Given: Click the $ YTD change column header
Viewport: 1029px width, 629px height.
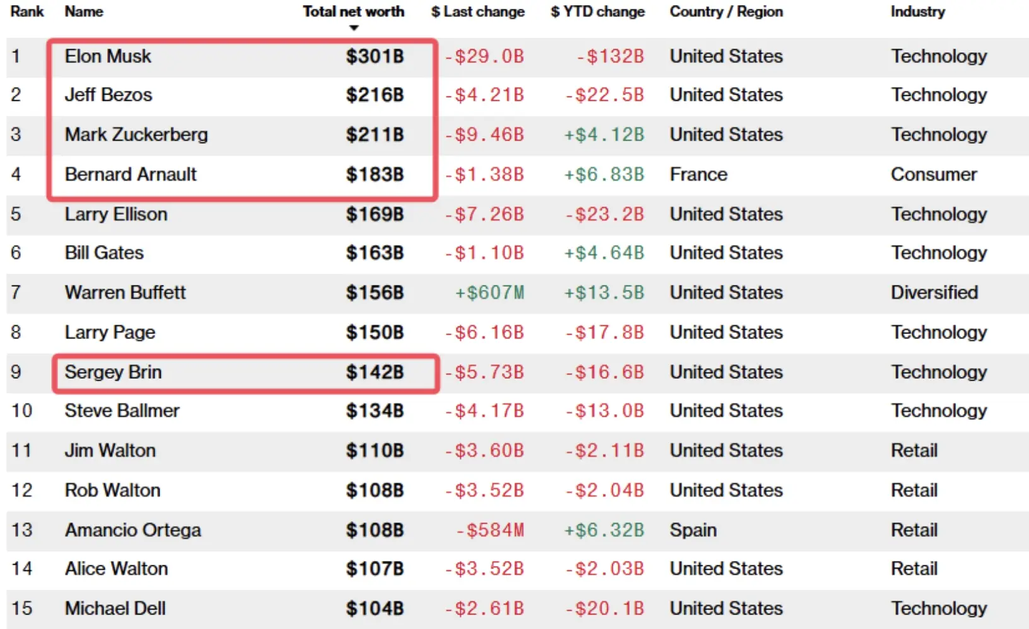Looking at the screenshot, I should (x=597, y=11).
